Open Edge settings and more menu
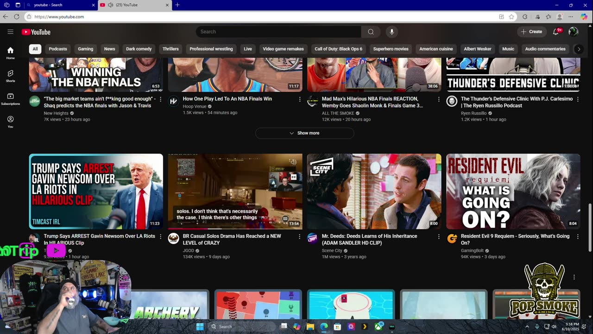Image resolution: width=593 pixels, height=334 pixels. tap(571, 17)
